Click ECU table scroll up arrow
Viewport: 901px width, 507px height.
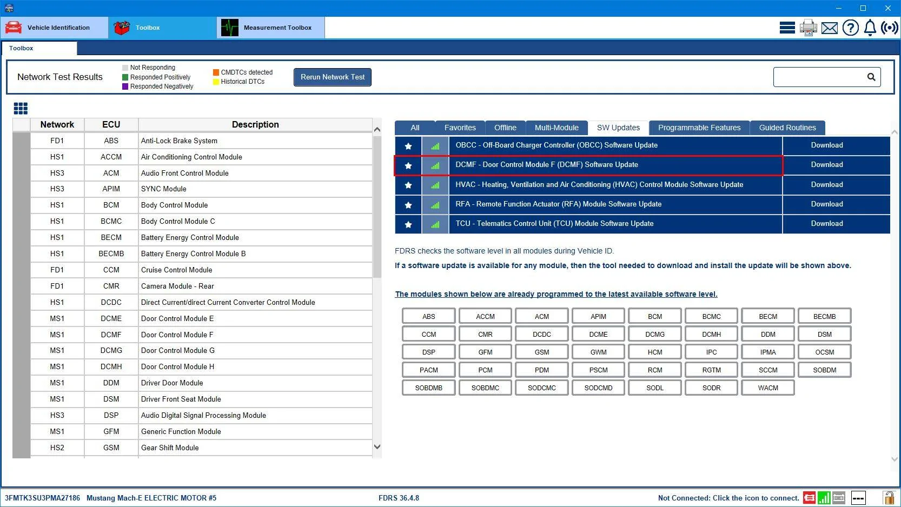377,130
